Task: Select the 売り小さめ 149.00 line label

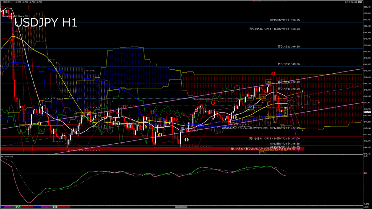Action: click(x=288, y=64)
